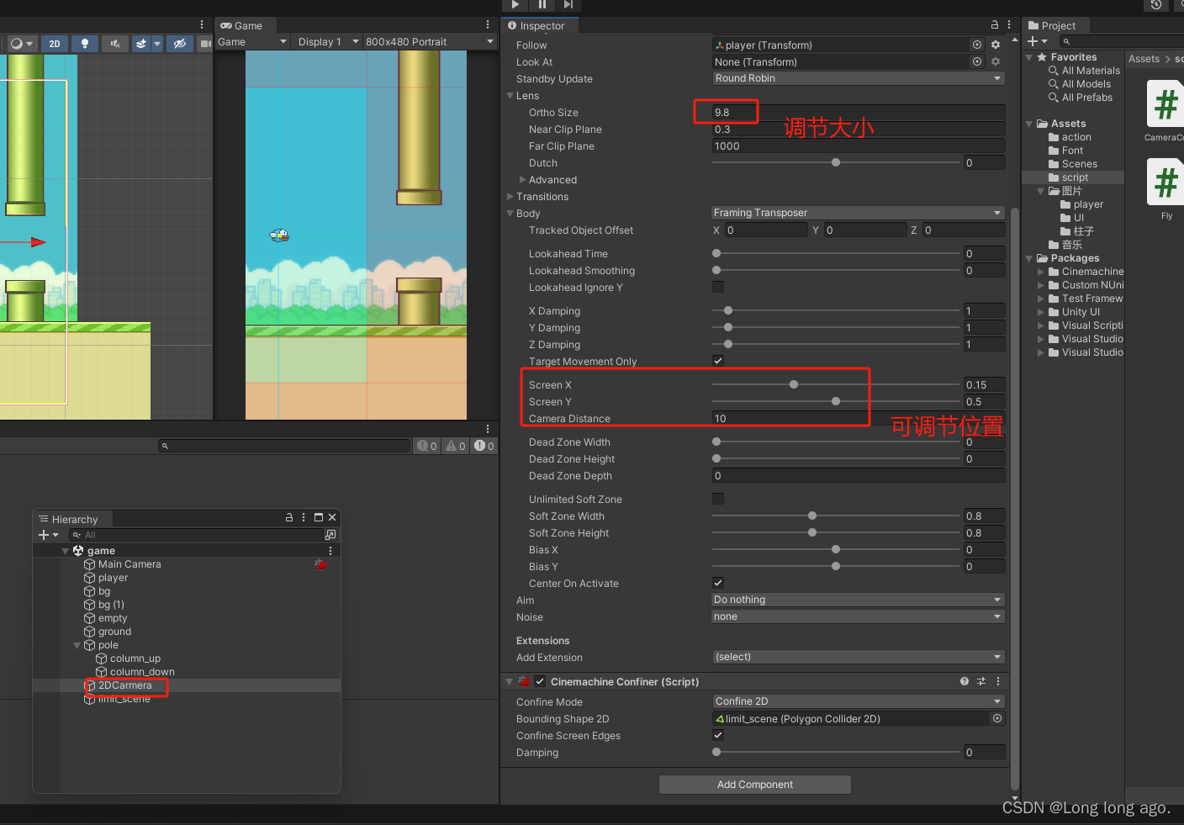The width and height of the screenshot is (1184, 825).
Task: Open Body Framing Transposer dropdown
Action: [859, 213]
